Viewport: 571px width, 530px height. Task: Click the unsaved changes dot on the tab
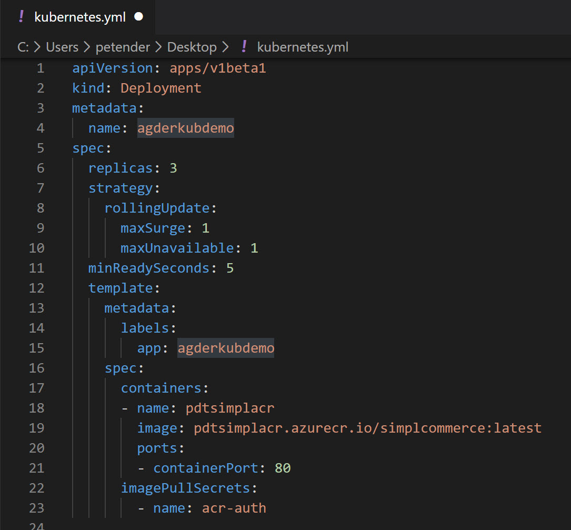tap(138, 16)
